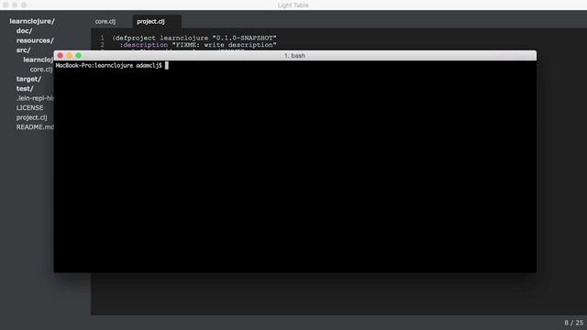Collapse the src/ folder
The height and width of the screenshot is (330, 587).
[23, 49]
